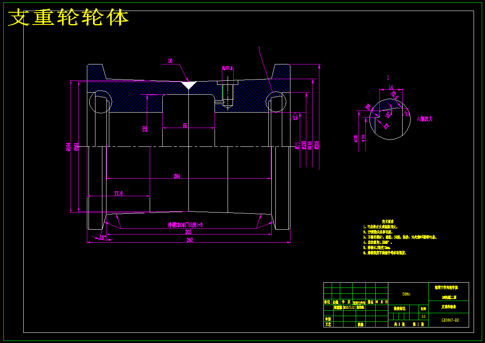Select the 204 length dimension
This screenshot has height=343, width=485.
[177, 176]
